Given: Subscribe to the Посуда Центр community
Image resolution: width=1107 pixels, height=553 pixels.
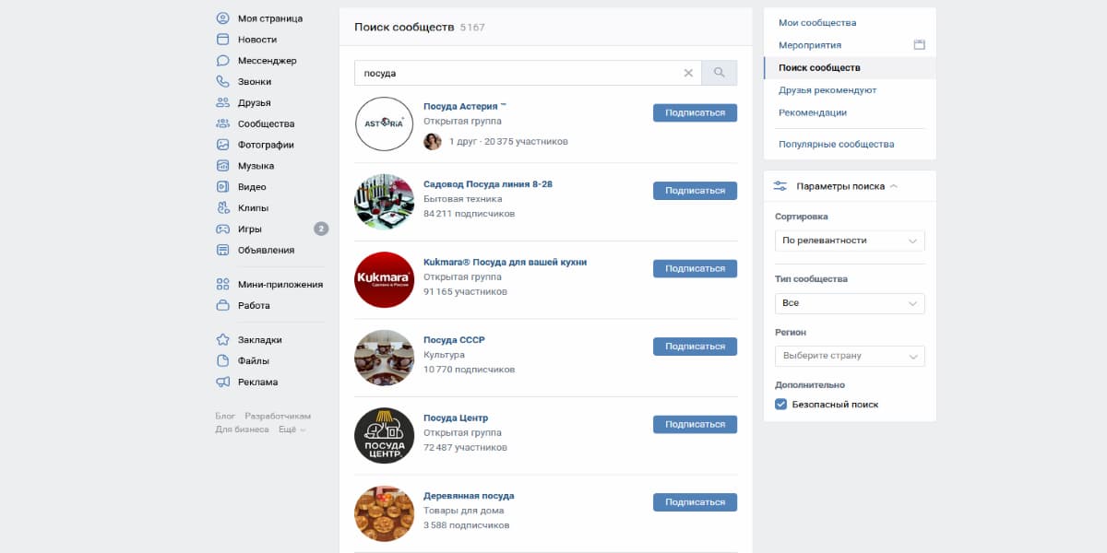Looking at the screenshot, I should [x=695, y=424].
